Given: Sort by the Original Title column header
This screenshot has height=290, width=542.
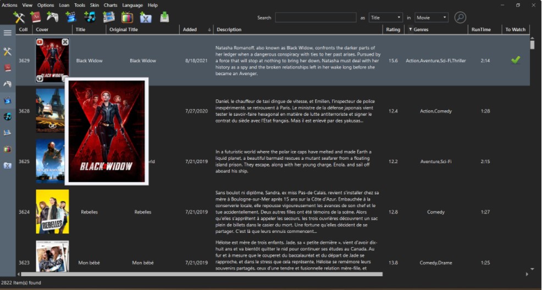Looking at the screenshot, I should coord(143,29).
